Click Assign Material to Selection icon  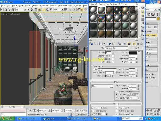[100, 44]
